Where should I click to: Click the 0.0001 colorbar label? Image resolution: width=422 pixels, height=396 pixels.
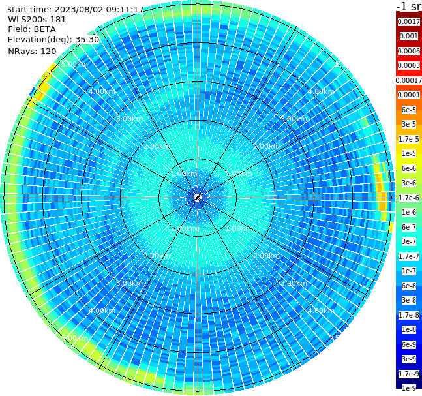tap(409, 95)
